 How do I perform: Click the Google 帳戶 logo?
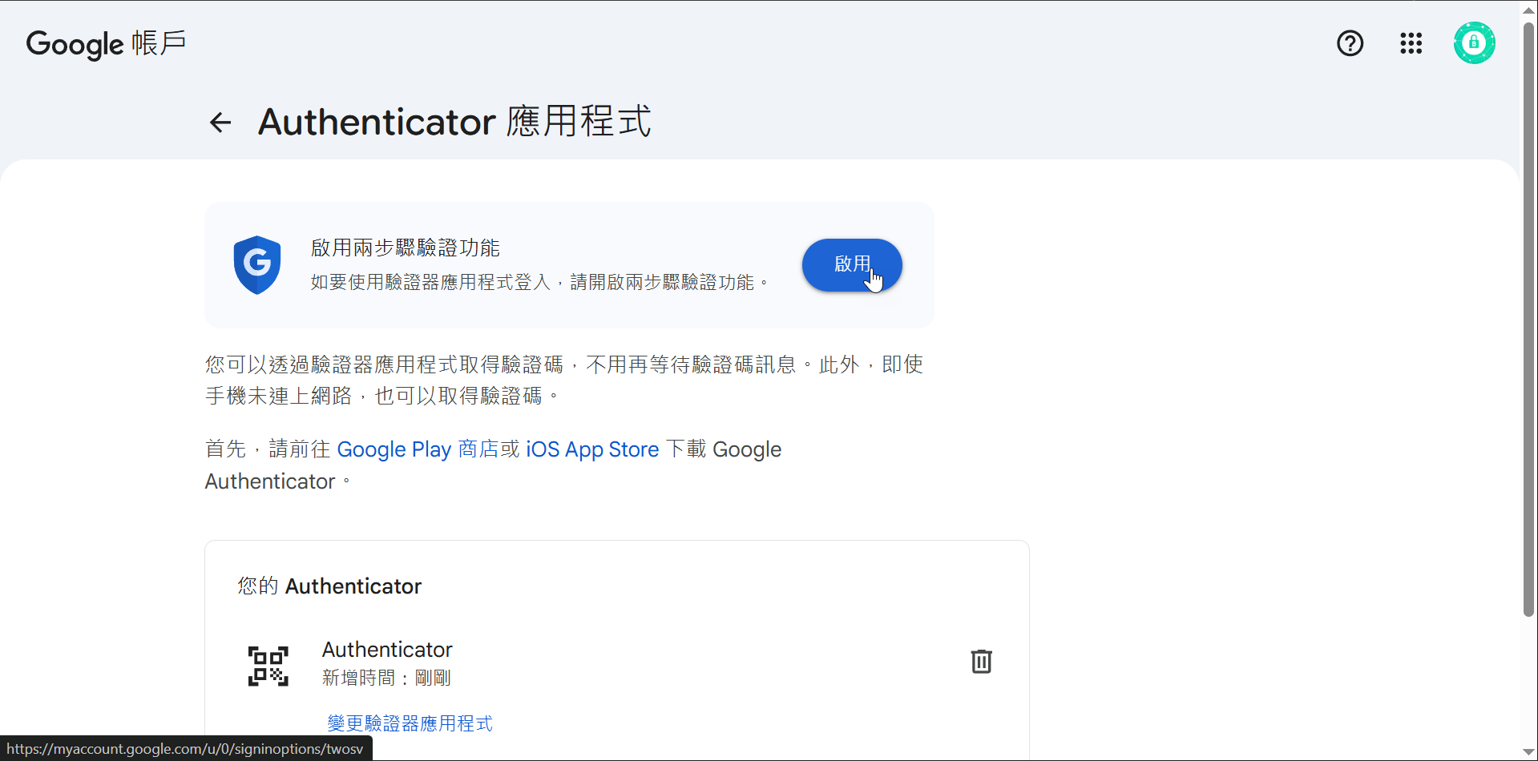coord(106,44)
